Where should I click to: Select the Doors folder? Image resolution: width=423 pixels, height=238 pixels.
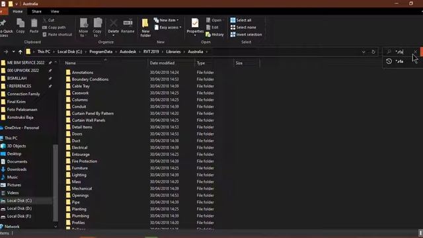point(77,134)
